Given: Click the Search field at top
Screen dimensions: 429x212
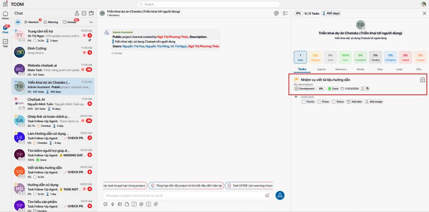Looking at the screenshot, I should point(208,4).
